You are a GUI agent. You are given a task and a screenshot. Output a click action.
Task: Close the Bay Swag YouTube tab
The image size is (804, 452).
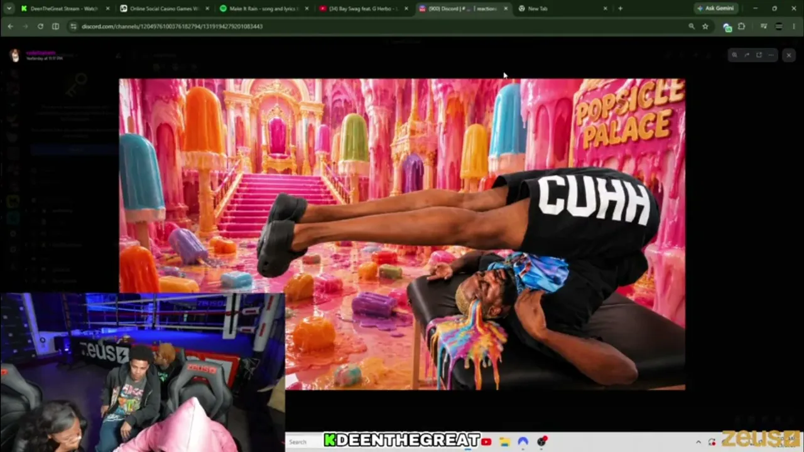406,9
